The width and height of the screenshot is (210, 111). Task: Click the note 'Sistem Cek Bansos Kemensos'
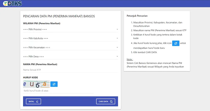pyautogui.click(x=155, y=65)
